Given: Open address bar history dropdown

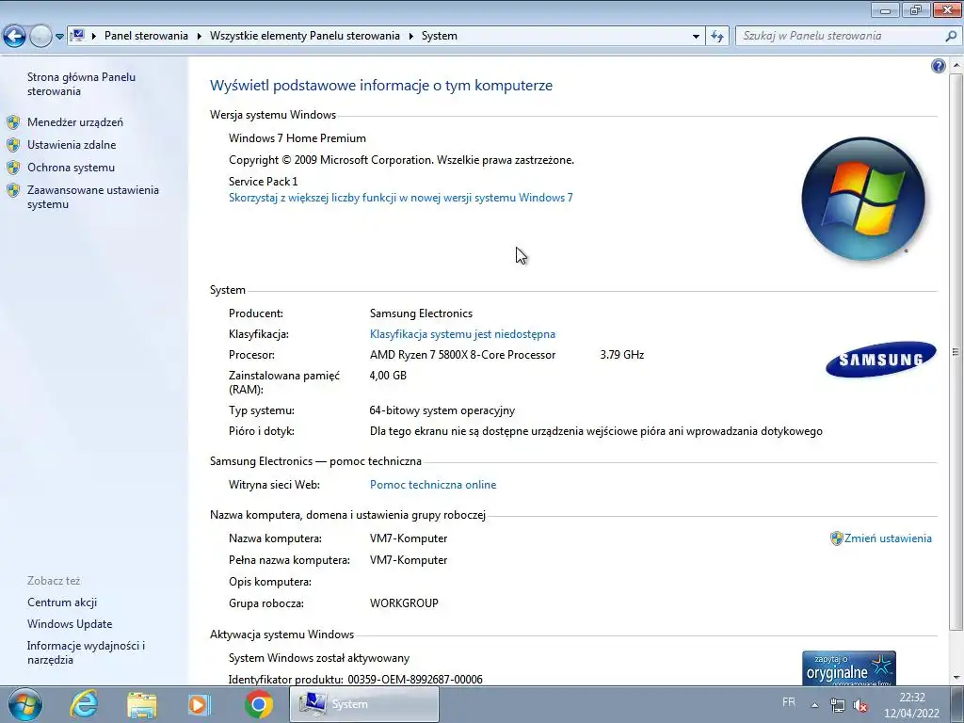Looking at the screenshot, I should (x=696, y=37).
